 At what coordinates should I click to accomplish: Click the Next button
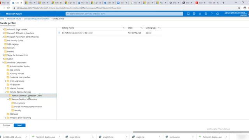tap(19, 125)
